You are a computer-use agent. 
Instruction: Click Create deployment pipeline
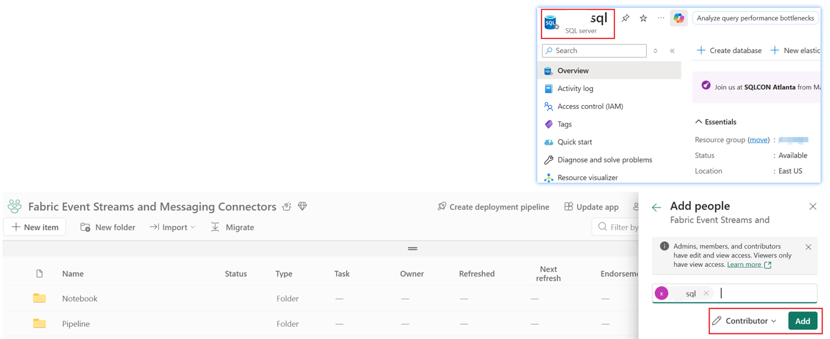pyautogui.click(x=493, y=207)
